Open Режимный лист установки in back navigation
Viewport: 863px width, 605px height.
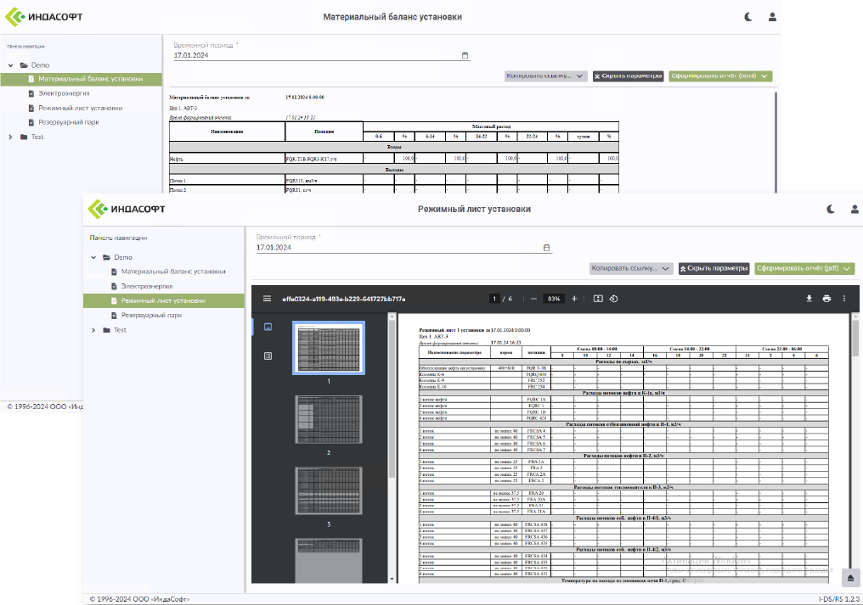click(x=82, y=109)
